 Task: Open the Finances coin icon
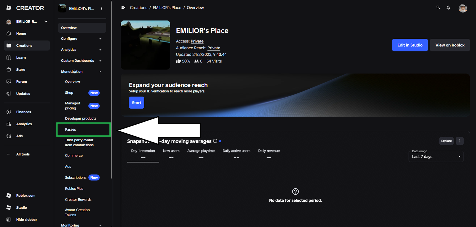9,112
